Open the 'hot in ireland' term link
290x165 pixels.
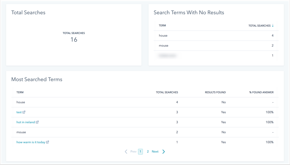(26, 122)
